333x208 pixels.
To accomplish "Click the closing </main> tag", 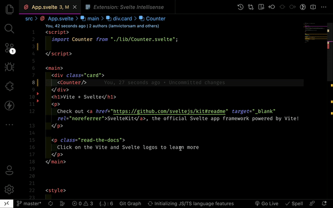I will (x=56, y=162).
